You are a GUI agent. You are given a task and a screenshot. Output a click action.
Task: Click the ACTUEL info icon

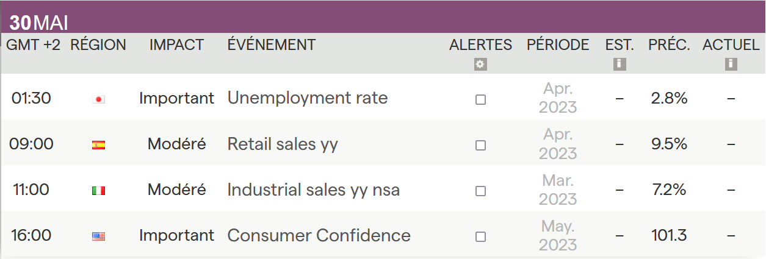tap(731, 64)
